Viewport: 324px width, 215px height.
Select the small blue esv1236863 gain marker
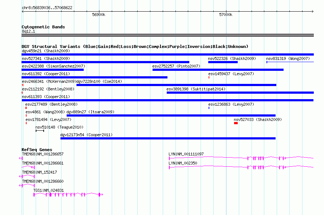point(209,108)
